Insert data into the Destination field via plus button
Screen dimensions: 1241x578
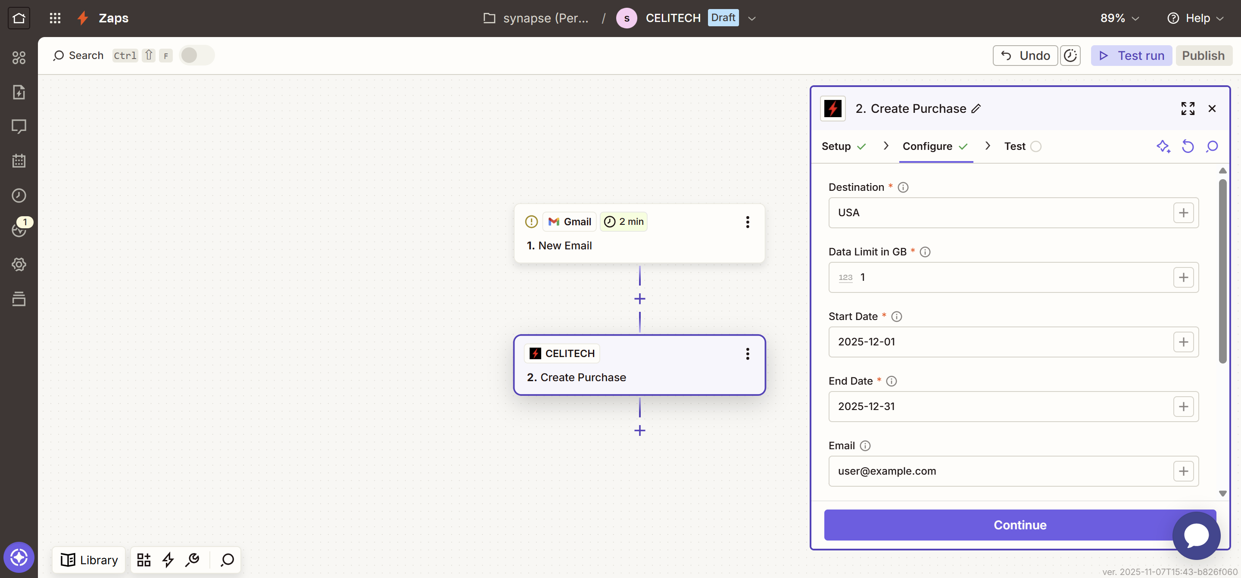click(1184, 212)
